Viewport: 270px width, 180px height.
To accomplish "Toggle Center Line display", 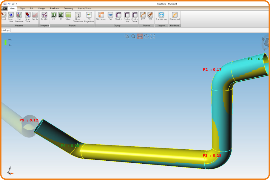I will pyautogui.click(x=127, y=17).
